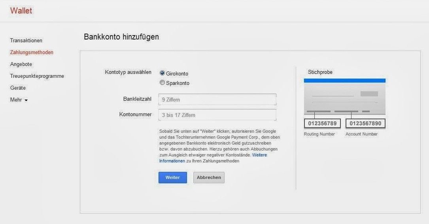Click the Account Number caption
Viewport: 429px width, 224px height.
(x=361, y=134)
